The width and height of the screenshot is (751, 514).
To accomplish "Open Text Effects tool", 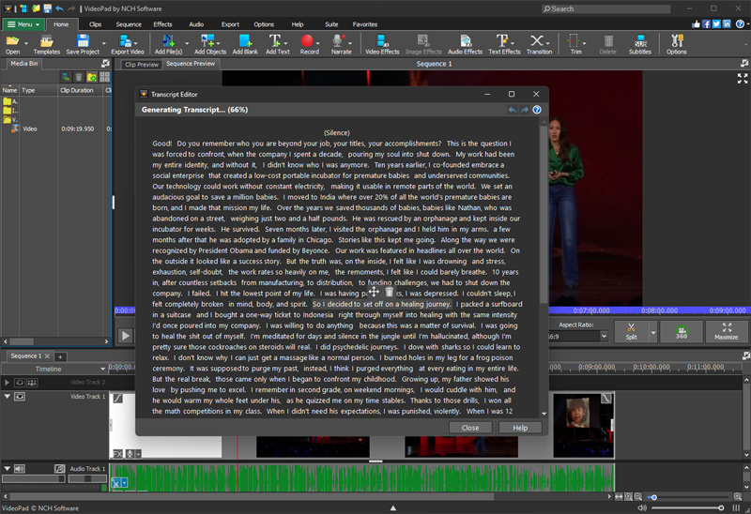I will pos(504,44).
